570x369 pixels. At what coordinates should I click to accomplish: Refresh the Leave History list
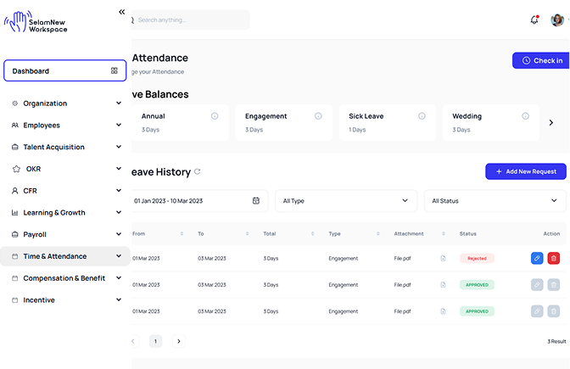pyautogui.click(x=198, y=172)
